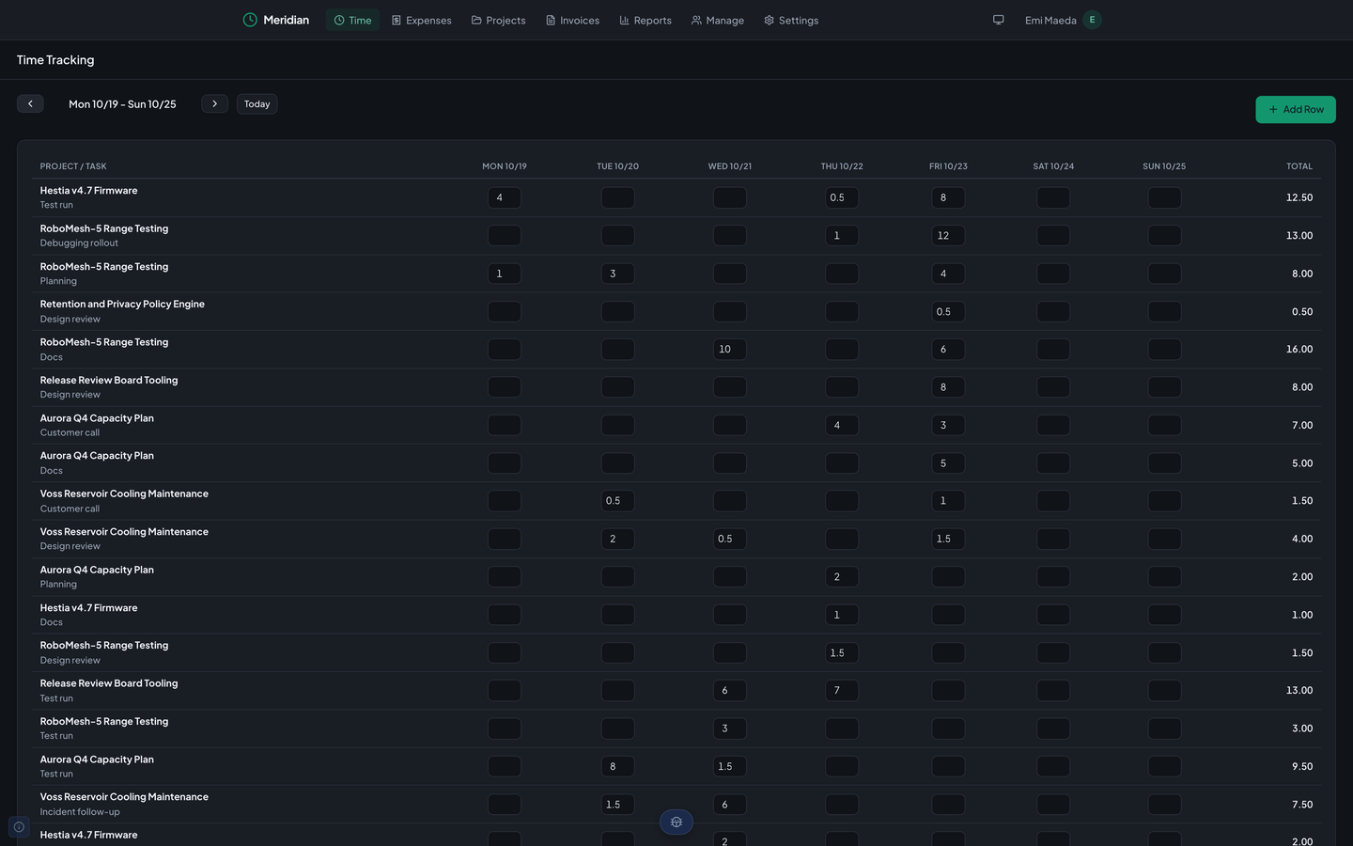Open the Time tab
Screen dimensions: 1353x846
[x=353, y=20]
